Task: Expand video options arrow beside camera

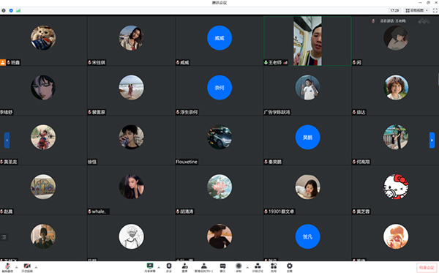Action: [x=36, y=268]
